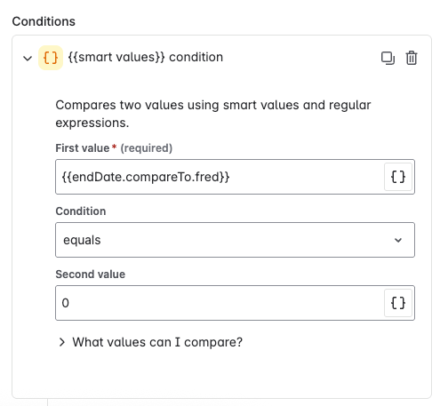This screenshot has height=406, width=440.
Task: Click the Second value field label
Action: coord(91,275)
